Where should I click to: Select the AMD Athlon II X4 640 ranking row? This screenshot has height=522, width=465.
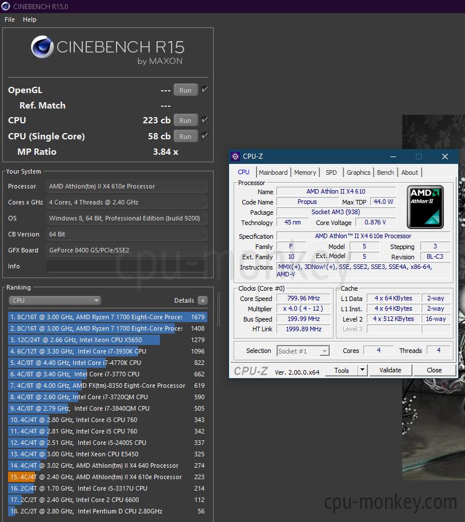(107, 465)
